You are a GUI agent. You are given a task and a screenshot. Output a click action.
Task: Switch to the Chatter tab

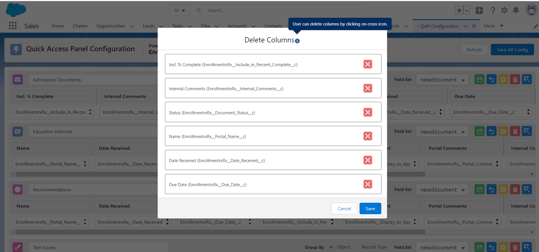click(x=80, y=26)
